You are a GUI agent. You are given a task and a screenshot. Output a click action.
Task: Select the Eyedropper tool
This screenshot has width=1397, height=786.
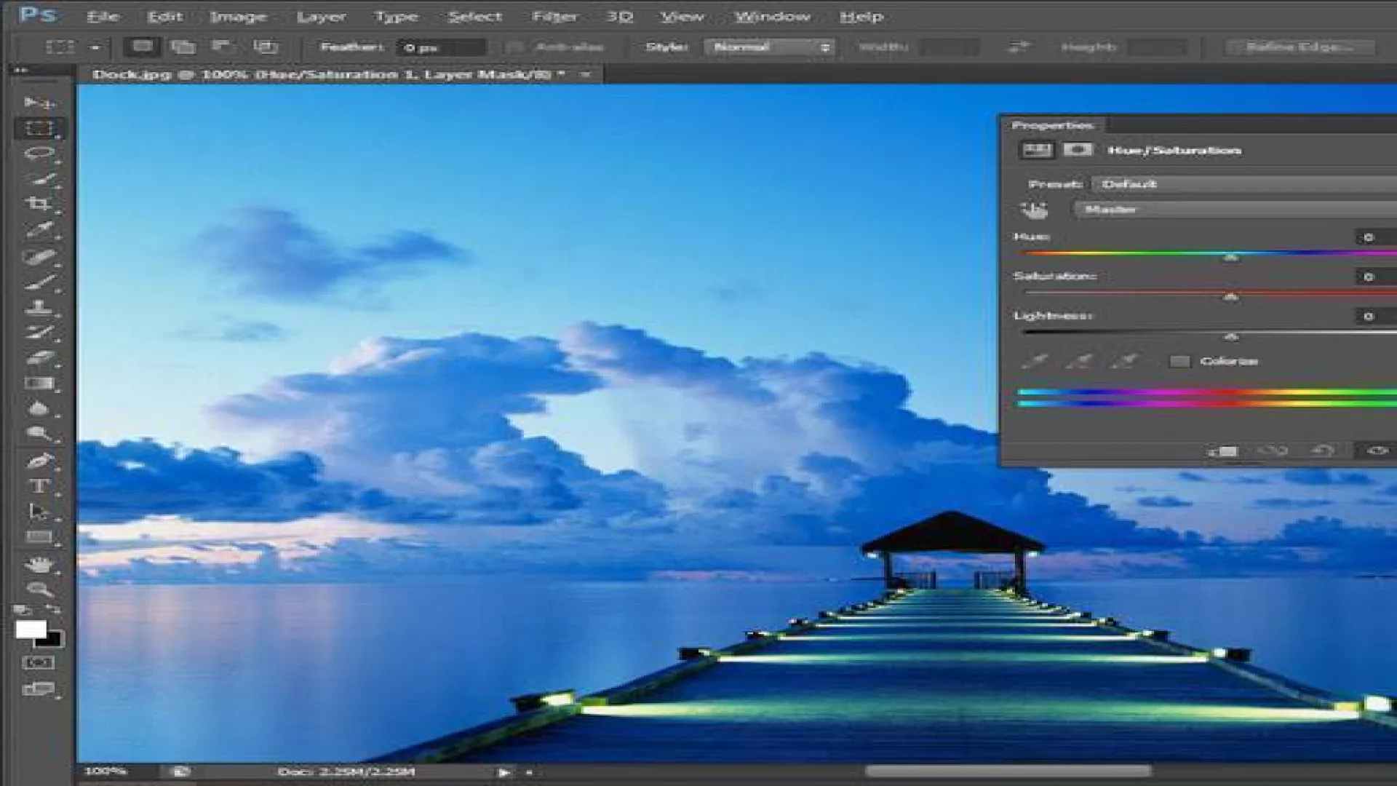(x=39, y=230)
